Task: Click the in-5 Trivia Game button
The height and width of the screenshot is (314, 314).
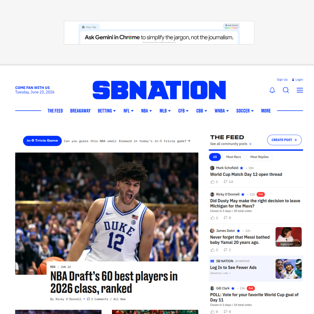Action: click(42, 141)
